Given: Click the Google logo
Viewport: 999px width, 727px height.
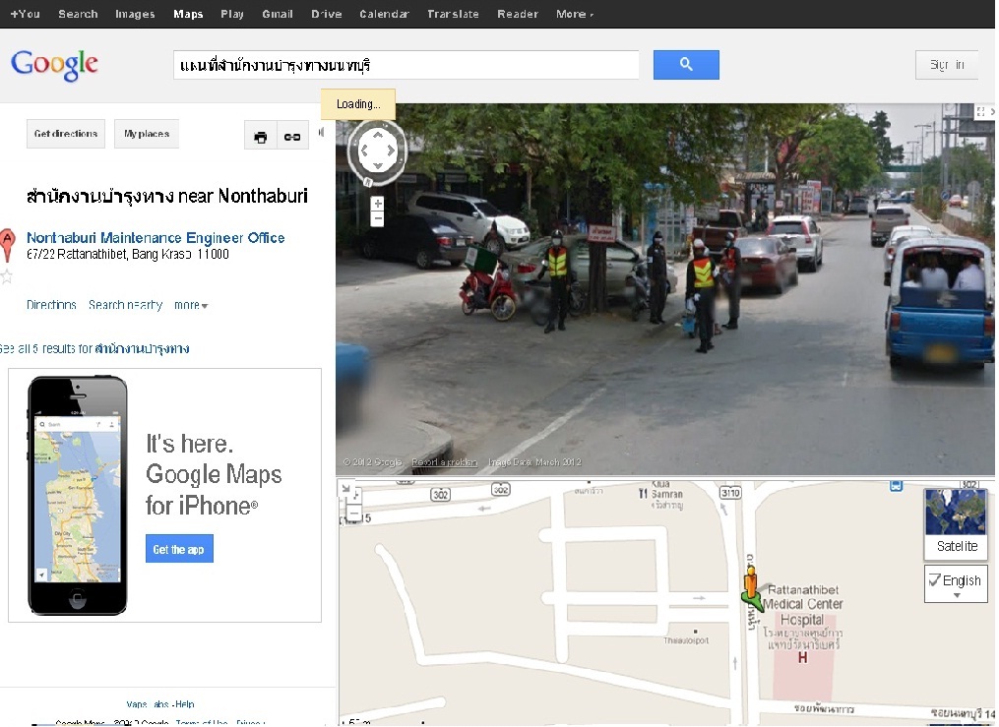Looking at the screenshot, I should pos(55,65).
